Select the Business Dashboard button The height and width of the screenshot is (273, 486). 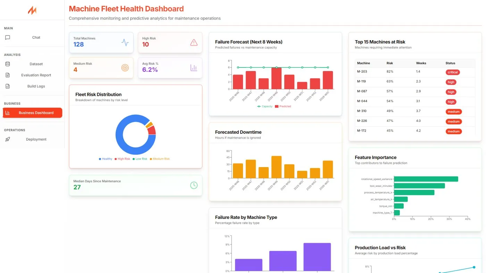(x=32, y=113)
